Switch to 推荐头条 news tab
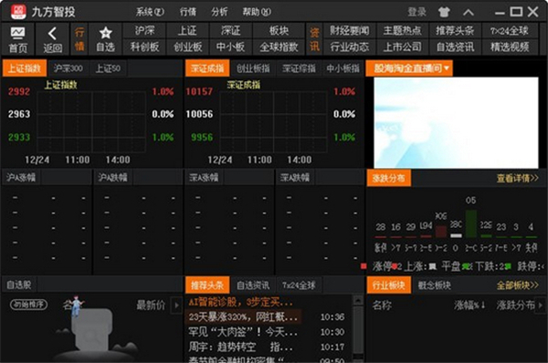The width and height of the screenshot is (548, 363). pyautogui.click(x=207, y=285)
